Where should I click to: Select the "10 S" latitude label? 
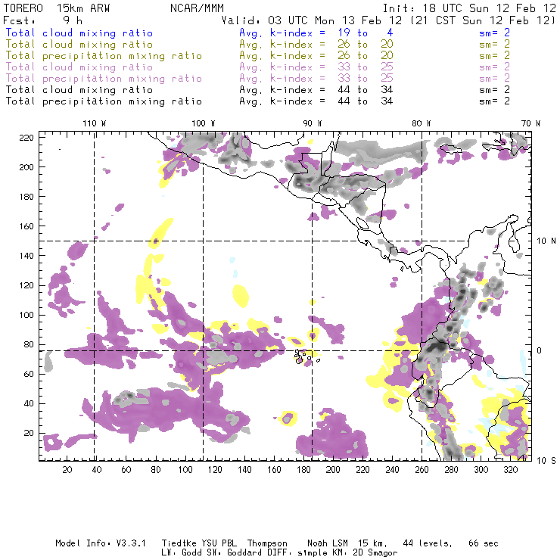pyautogui.click(x=546, y=461)
